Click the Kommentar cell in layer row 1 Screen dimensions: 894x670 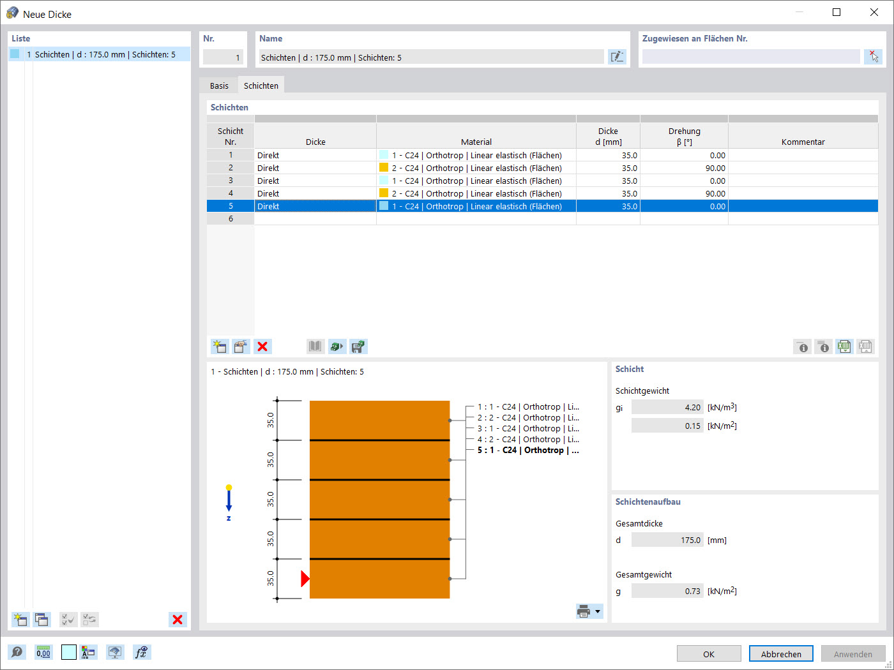[803, 155]
